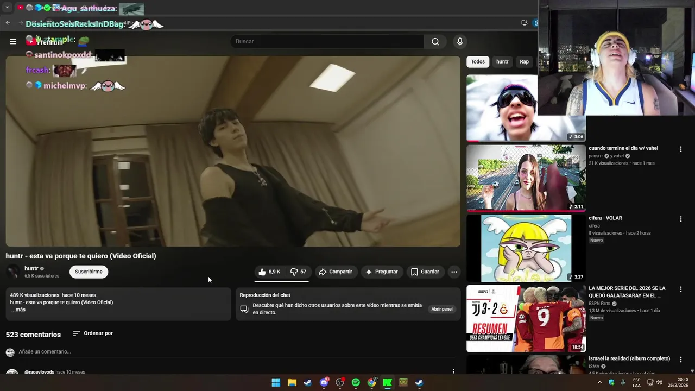
Task: Open options menu for LA MEJOR SERIE video
Action: tap(680, 289)
